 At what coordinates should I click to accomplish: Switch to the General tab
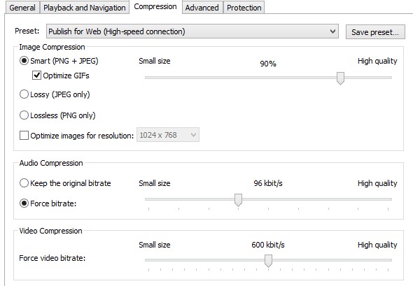click(x=22, y=8)
